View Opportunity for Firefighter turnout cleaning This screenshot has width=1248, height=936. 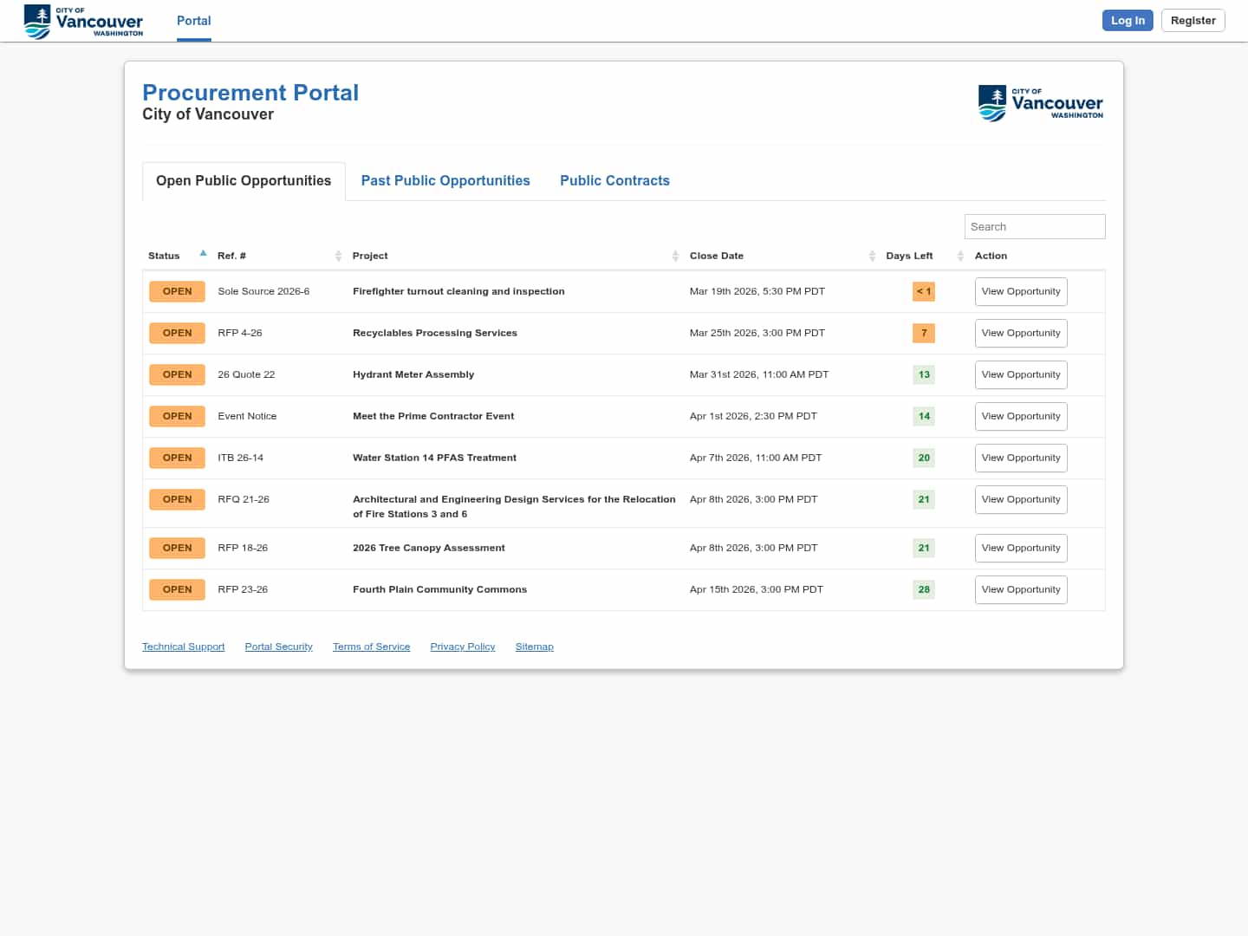coord(1020,291)
